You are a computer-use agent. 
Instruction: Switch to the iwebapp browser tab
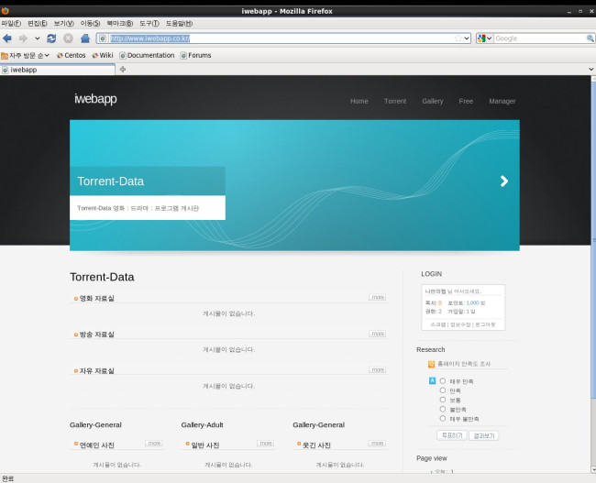tap(58, 70)
